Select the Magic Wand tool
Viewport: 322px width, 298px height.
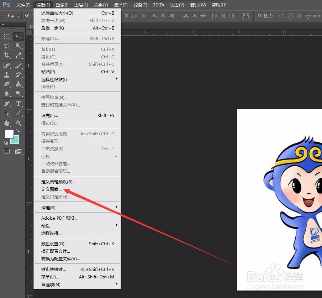[19, 46]
